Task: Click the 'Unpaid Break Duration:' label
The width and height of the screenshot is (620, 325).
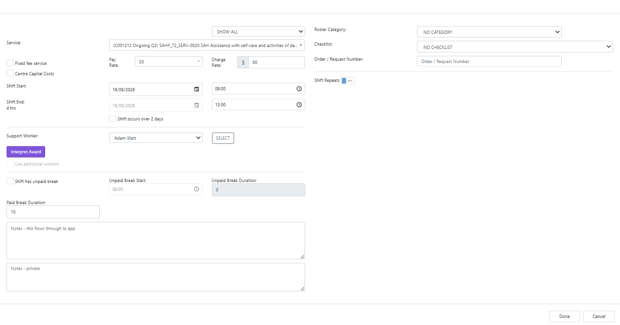Action: tap(234, 180)
